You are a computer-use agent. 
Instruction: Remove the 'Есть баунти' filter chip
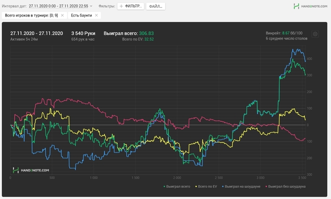coord(96,16)
